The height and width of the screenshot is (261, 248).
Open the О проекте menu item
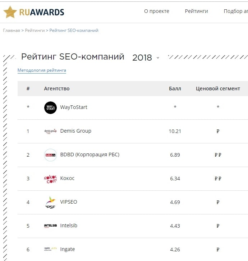[x=156, y=11]
